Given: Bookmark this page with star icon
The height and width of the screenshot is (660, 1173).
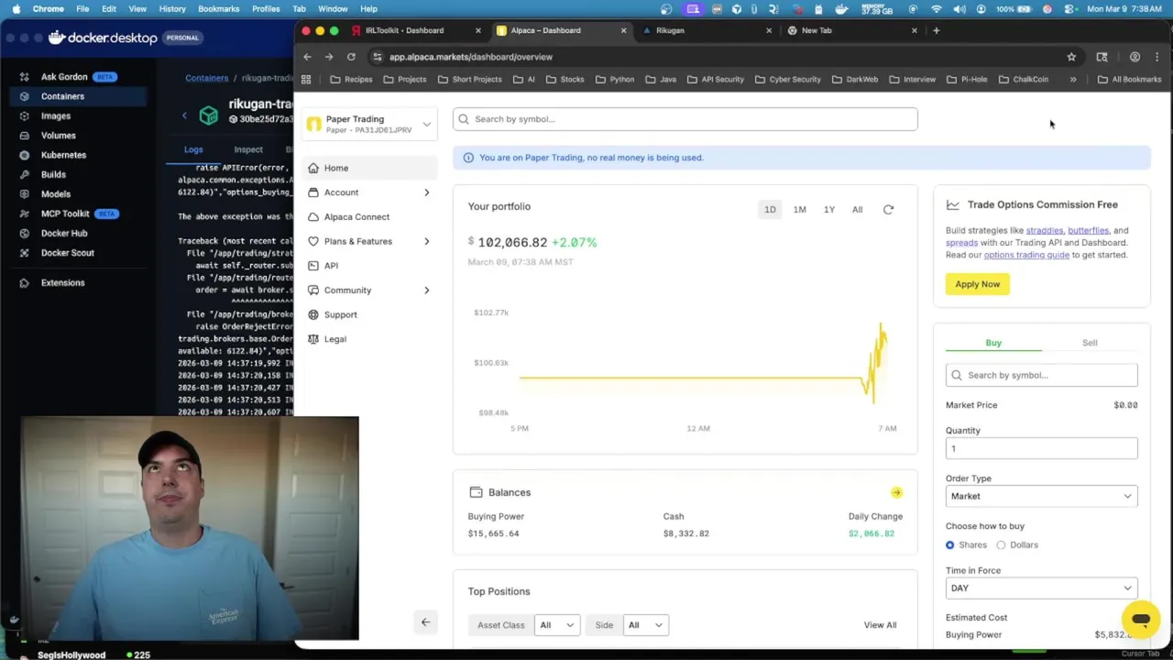Looking at the screenshot, I should click(x=1071, y=57).
